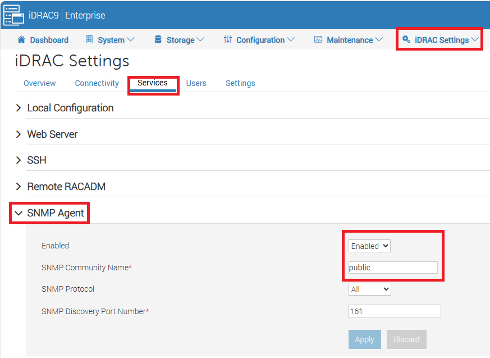Click the Enterprise label in header

point(85,15)
